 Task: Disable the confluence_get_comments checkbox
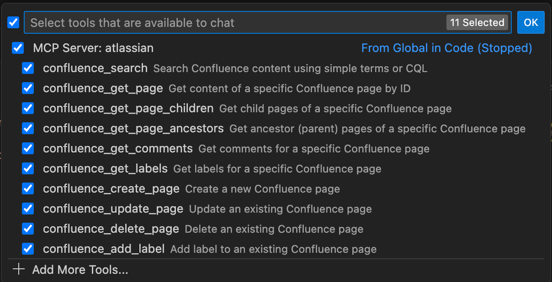coord(28,148)
